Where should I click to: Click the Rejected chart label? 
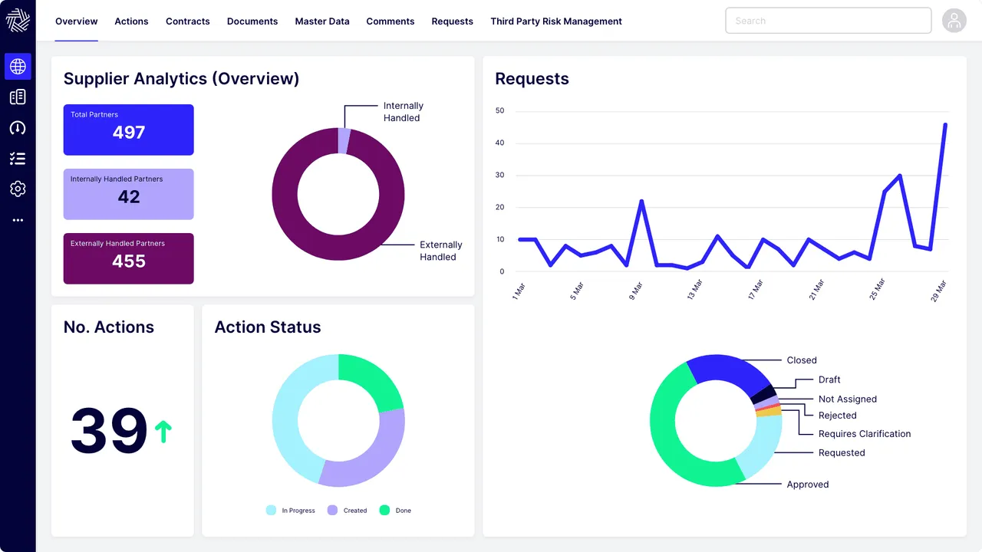pos(838,416)
